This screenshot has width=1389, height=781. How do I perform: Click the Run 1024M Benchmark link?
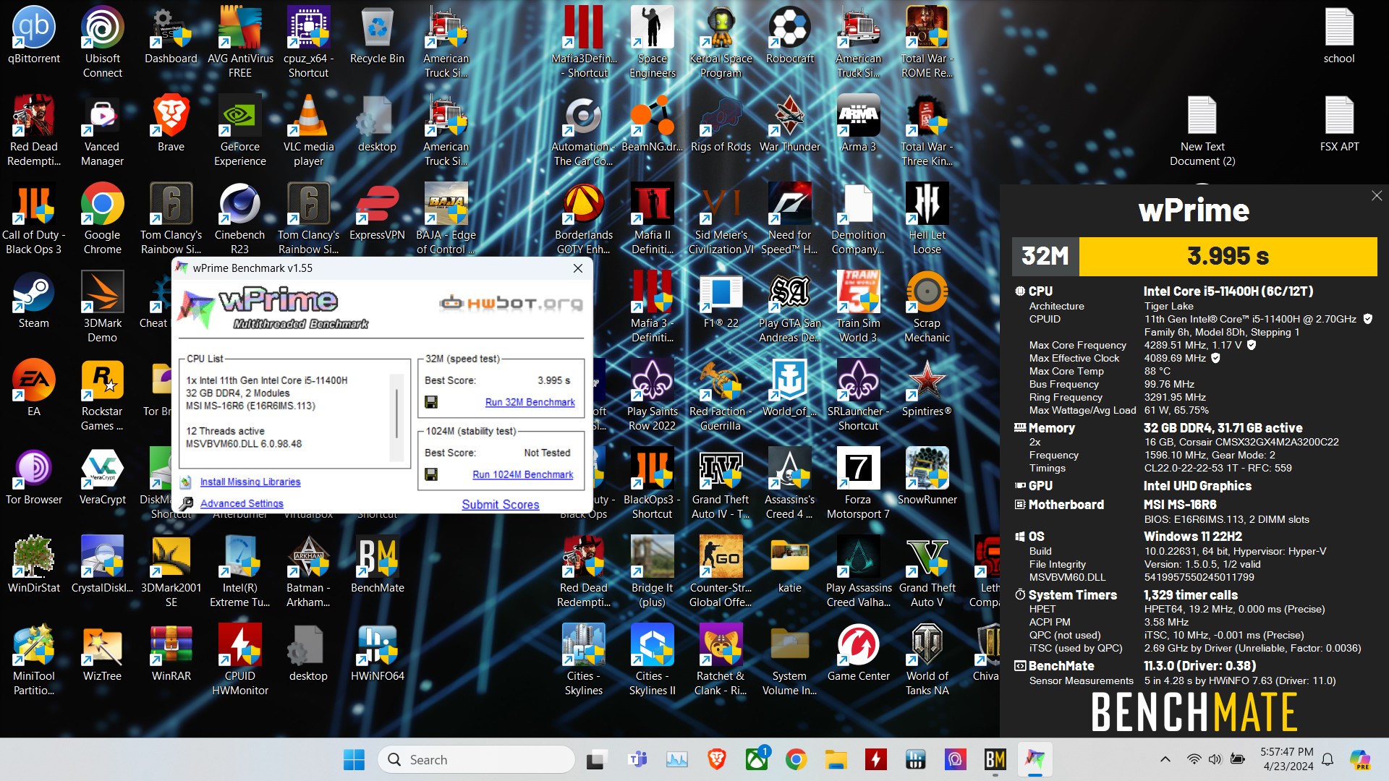coord(522,474)
